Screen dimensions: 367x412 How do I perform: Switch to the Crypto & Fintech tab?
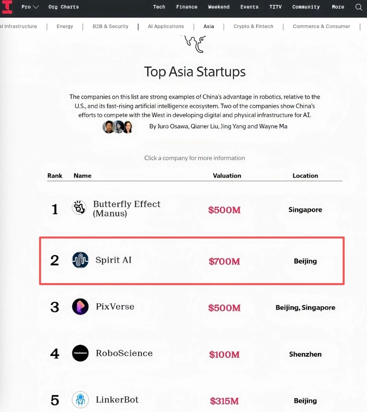[x=253, y=26]
